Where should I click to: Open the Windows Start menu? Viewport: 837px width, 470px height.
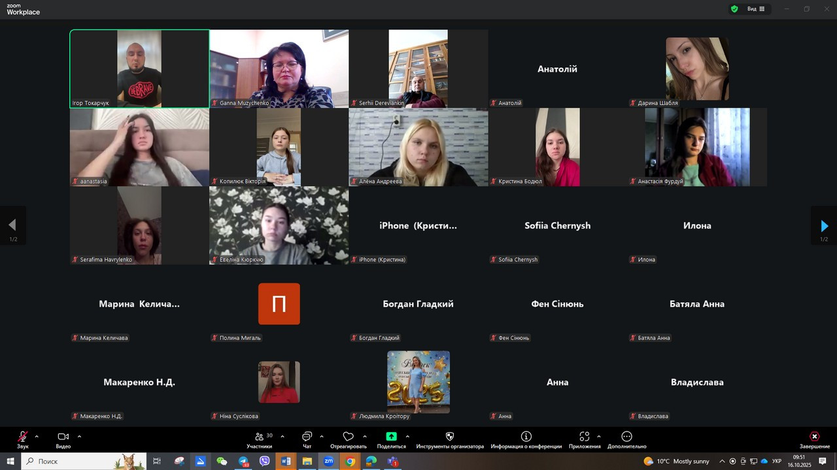coord(10,461)
